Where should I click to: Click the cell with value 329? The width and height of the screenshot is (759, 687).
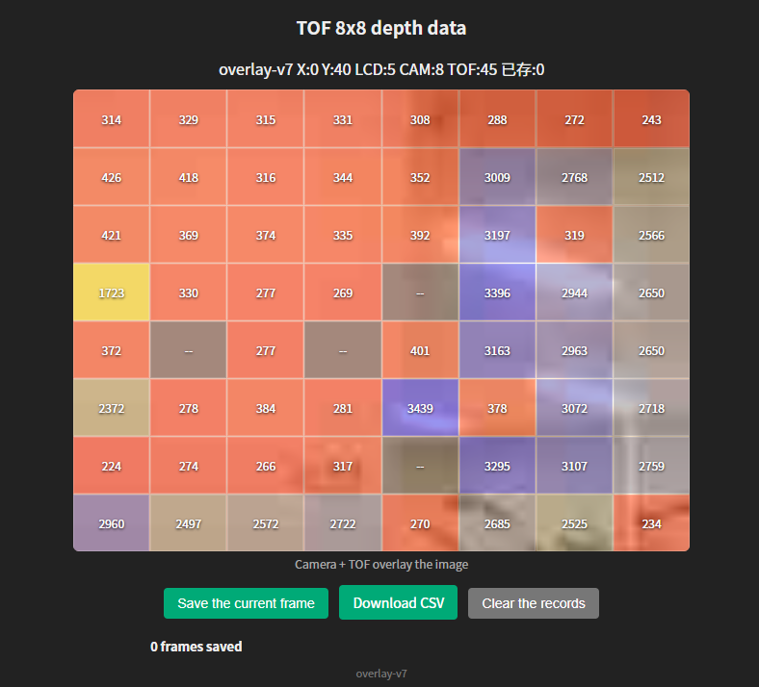click(188, 119)
